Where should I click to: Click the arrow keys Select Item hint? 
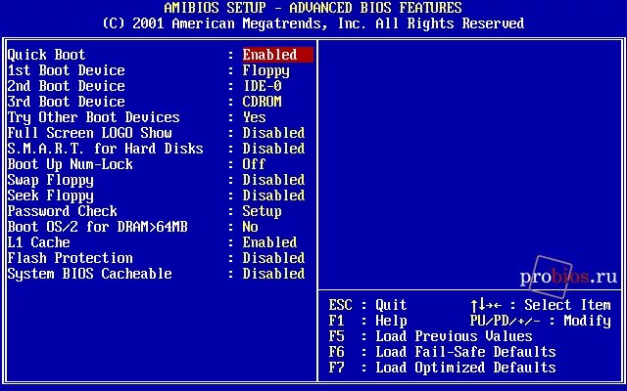pyautogui.click(x=541, y=305)
